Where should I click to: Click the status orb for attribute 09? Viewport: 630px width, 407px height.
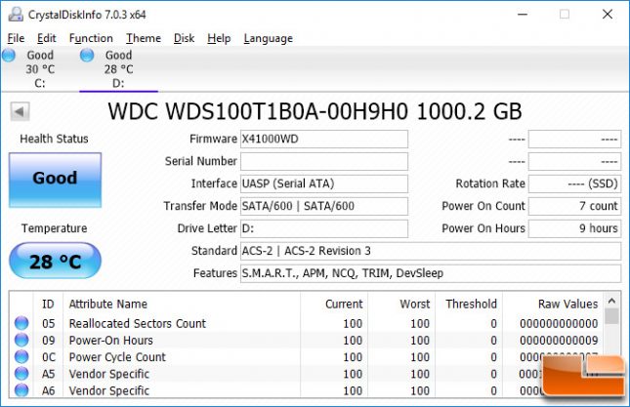pyautogui.click(x=21, y=340)
